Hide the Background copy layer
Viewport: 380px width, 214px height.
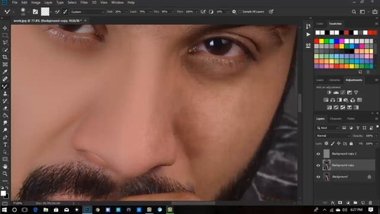click(x=318, y=165)
